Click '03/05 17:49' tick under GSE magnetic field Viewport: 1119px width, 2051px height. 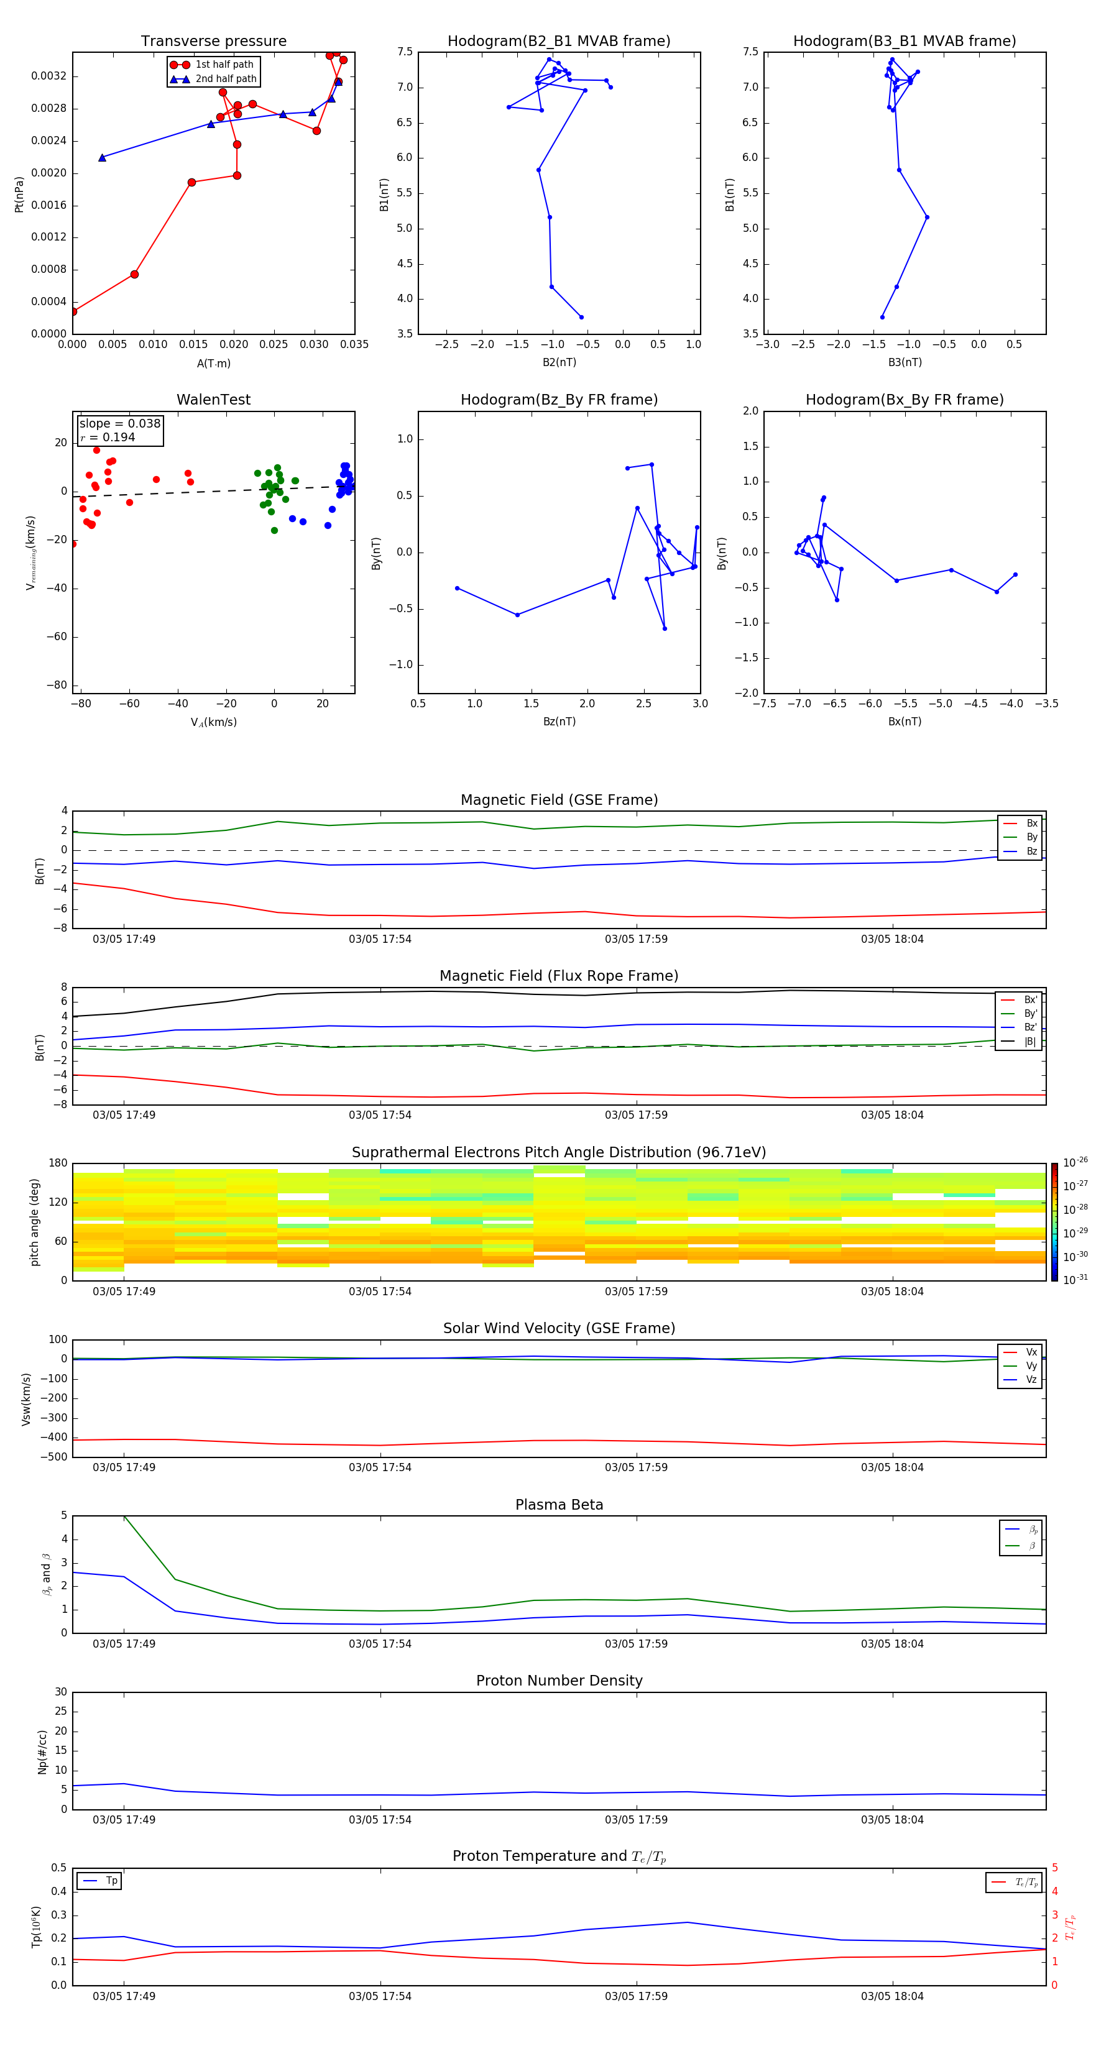(x=124, y=938)
